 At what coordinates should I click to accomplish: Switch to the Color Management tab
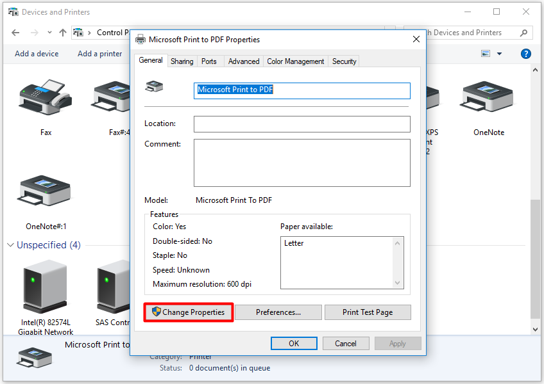point(295,61)
